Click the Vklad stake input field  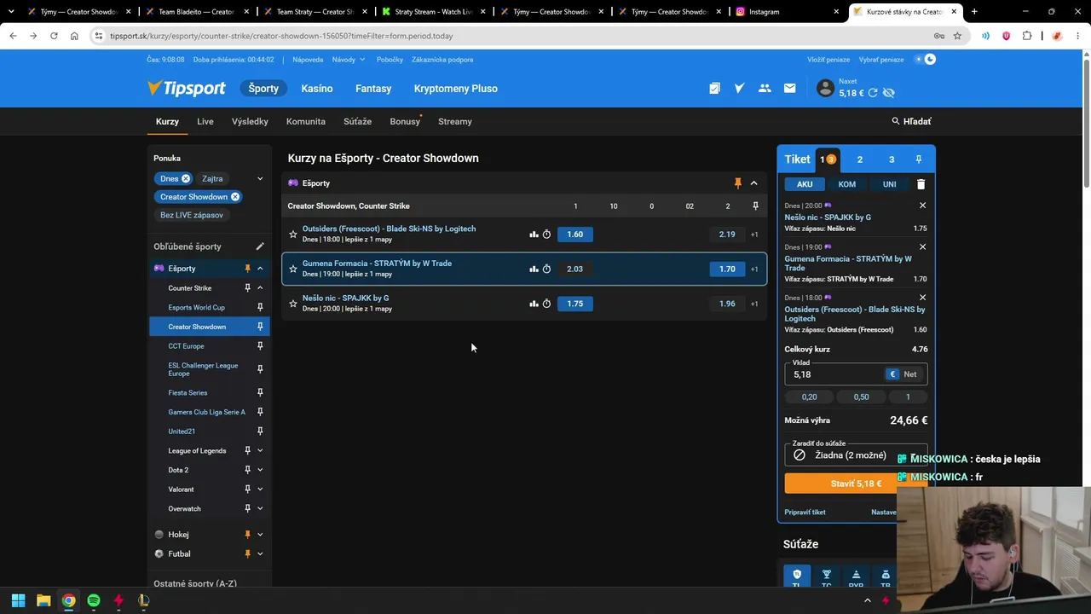[x=835, y=374]
